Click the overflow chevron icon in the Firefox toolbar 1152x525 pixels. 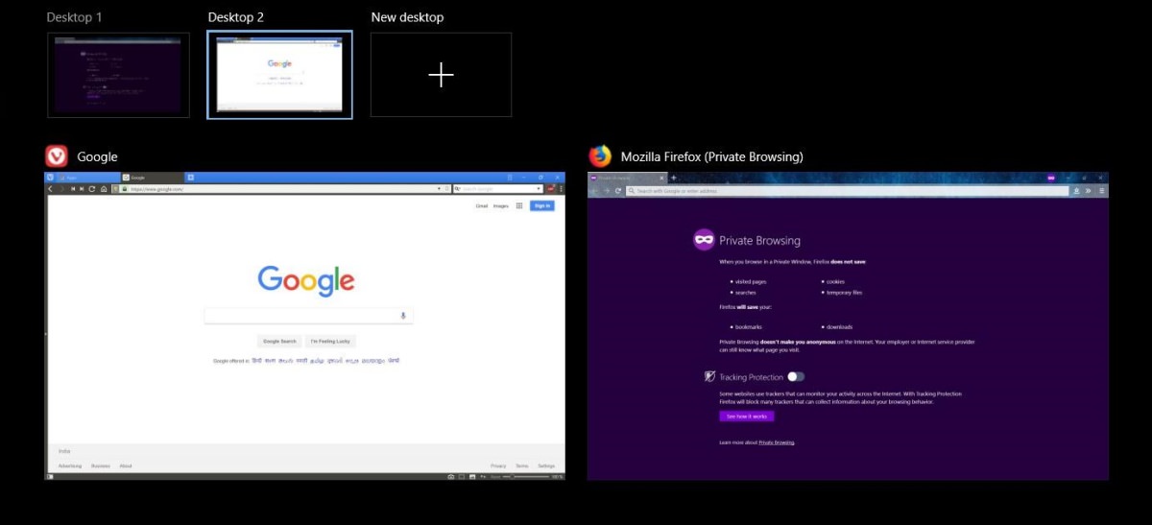(x=1089, y=191)
